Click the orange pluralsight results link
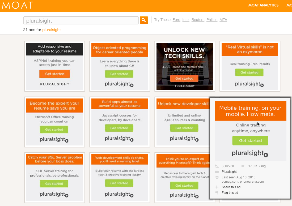The height and width of the screenshot is (206, 292). [51, 30]
